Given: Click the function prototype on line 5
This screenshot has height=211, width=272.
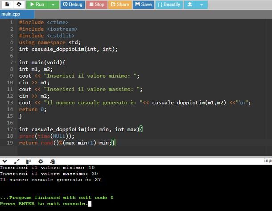Looking at the screenshot, I should [68, 49].
